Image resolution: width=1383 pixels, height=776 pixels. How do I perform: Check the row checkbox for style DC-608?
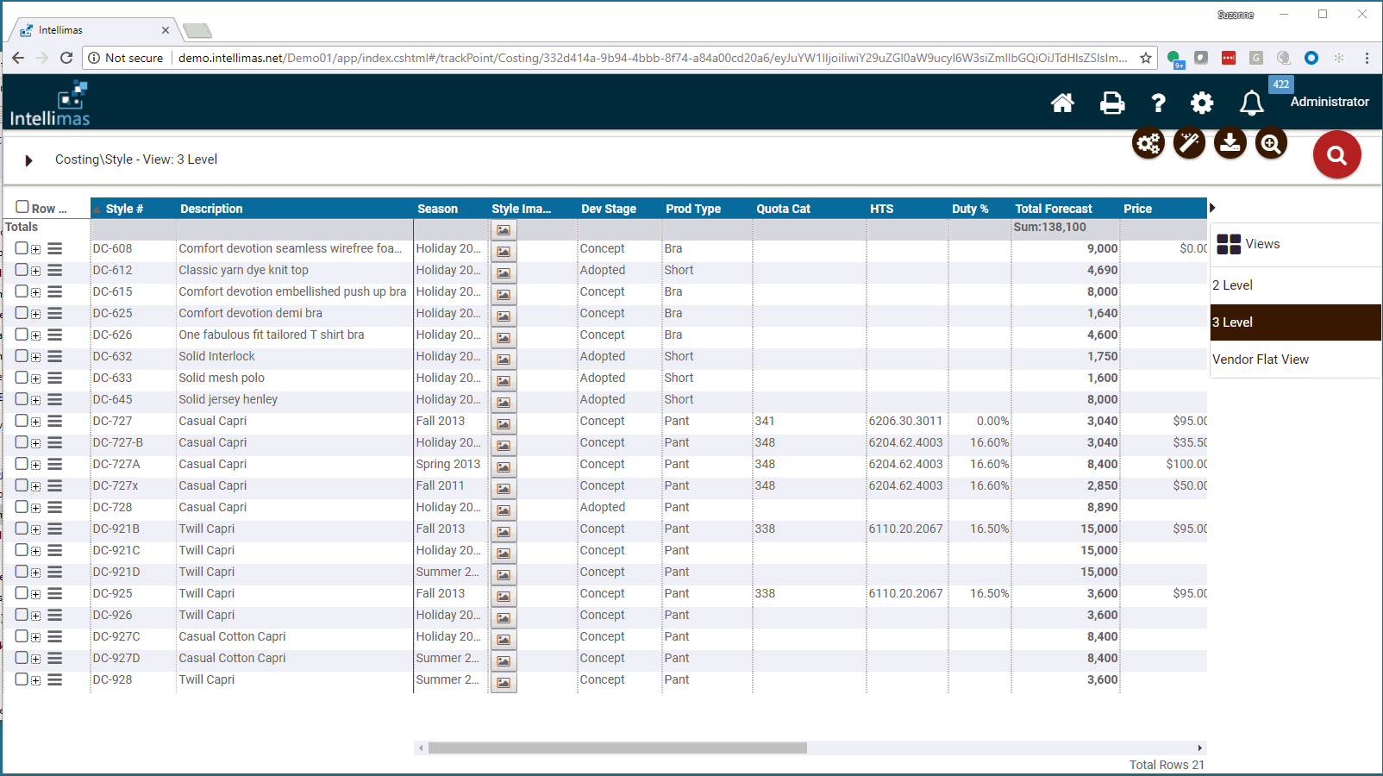click(22, 248)
